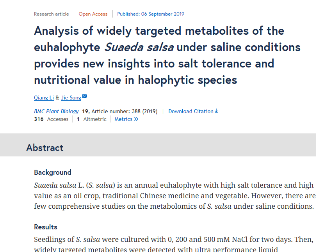Click the Background subheading
This screenshot has height=252, width=324.
53,172
